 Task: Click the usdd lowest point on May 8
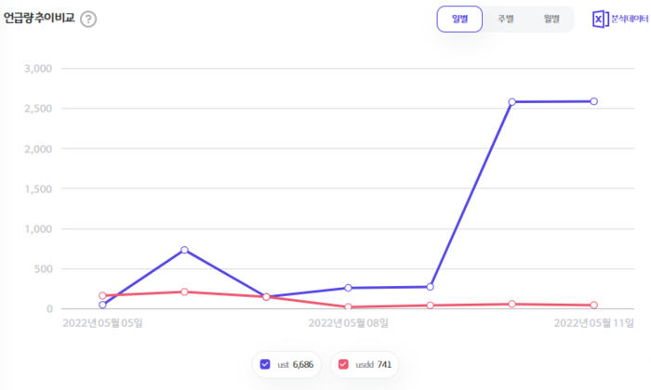point(348,307)
